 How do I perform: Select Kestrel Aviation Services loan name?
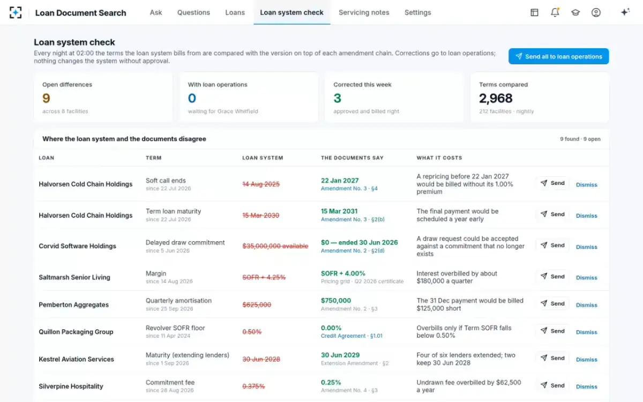(x=76, y=359)
